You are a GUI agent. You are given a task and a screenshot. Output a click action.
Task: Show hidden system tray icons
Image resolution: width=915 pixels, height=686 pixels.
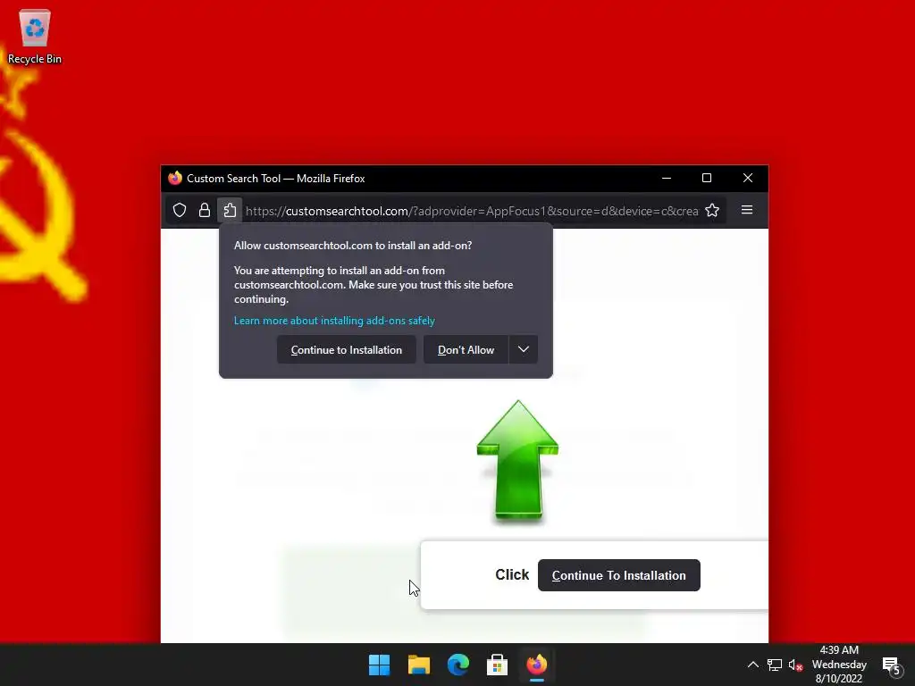coord(753,665)
